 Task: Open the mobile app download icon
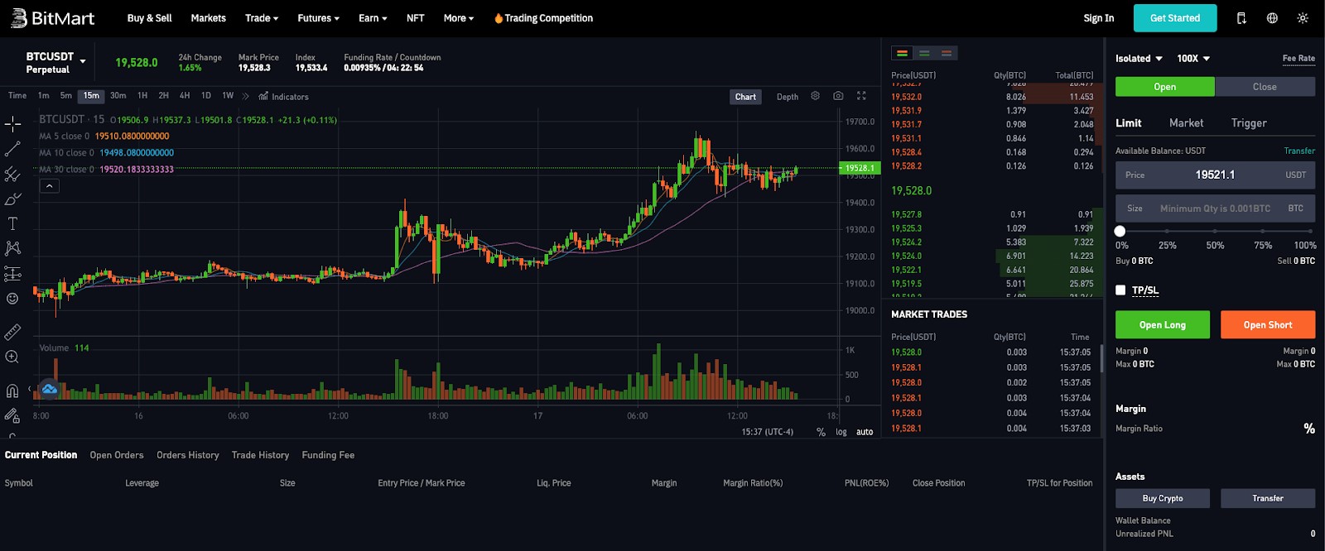1241,18
